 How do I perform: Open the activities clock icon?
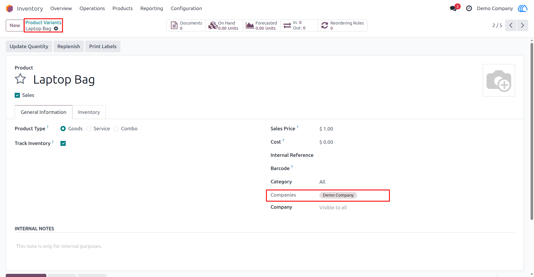click(x=469, y=8)
